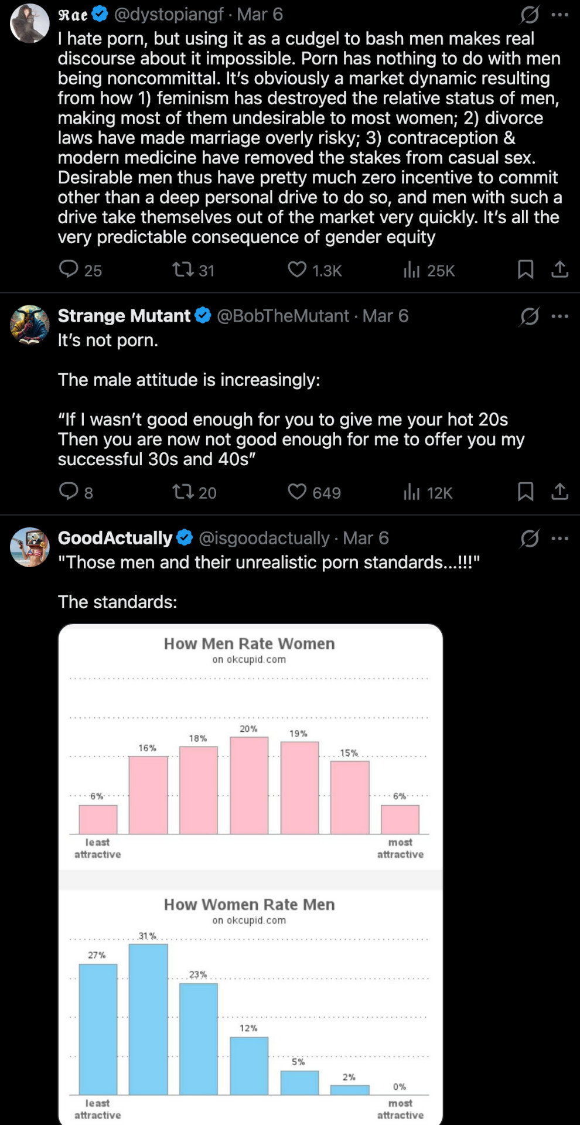Screen dimensions: 580x1125
Task: Bookmark Rae's post
Action: [526, 270]
